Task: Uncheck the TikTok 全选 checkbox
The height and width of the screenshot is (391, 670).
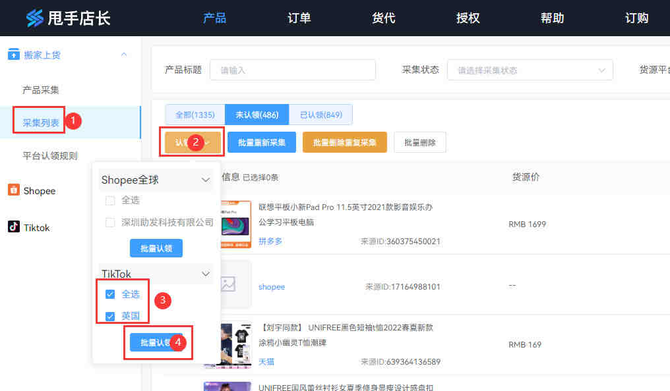Action: (x=110, y=294)
